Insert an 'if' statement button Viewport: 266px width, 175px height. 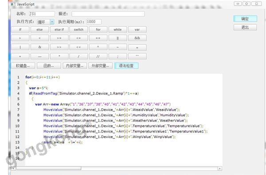click(x=20, y=30)
